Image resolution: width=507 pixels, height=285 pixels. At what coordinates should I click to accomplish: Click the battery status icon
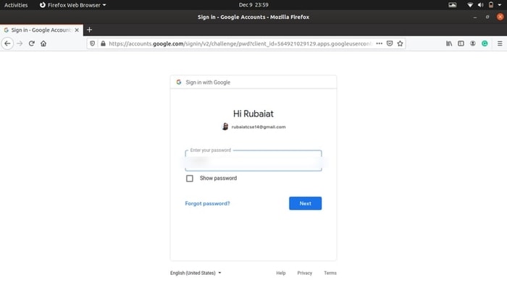point(491,5)
